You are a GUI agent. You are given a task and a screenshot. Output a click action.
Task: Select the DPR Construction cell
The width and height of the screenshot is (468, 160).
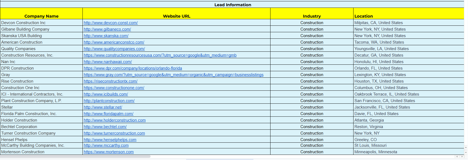pyautogui.click(x=41, y=68)
